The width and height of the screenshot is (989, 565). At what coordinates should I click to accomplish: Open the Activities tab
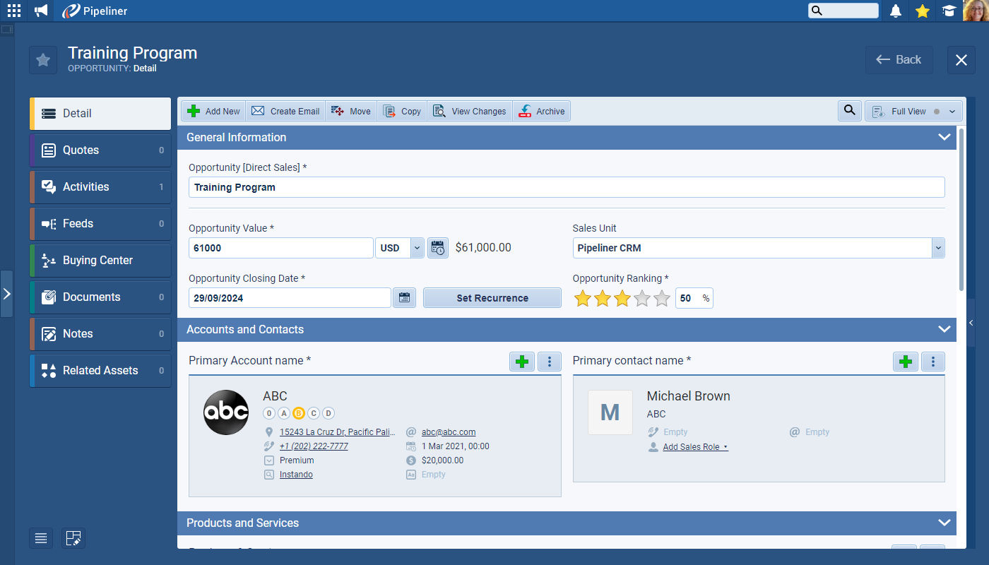coord(100,186)
